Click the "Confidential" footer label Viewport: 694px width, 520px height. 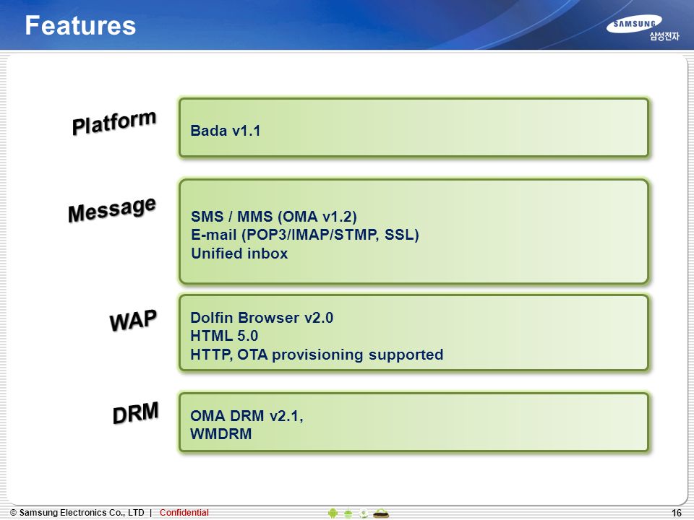pos(184,513)
